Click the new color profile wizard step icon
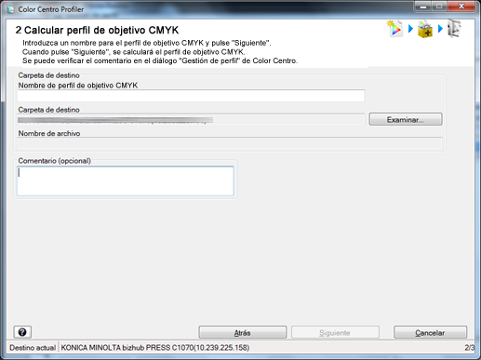The width and height of the screenshot is (481, 360). tap(394, 29)
